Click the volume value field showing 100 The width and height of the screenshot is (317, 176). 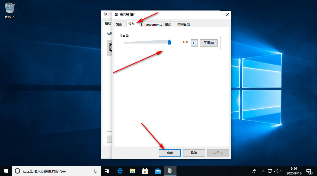[181, 42]
